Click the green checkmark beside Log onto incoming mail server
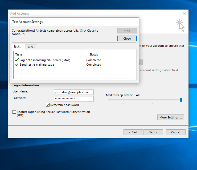Viewport: 197px width, 170px height. [x=17, y=60]
